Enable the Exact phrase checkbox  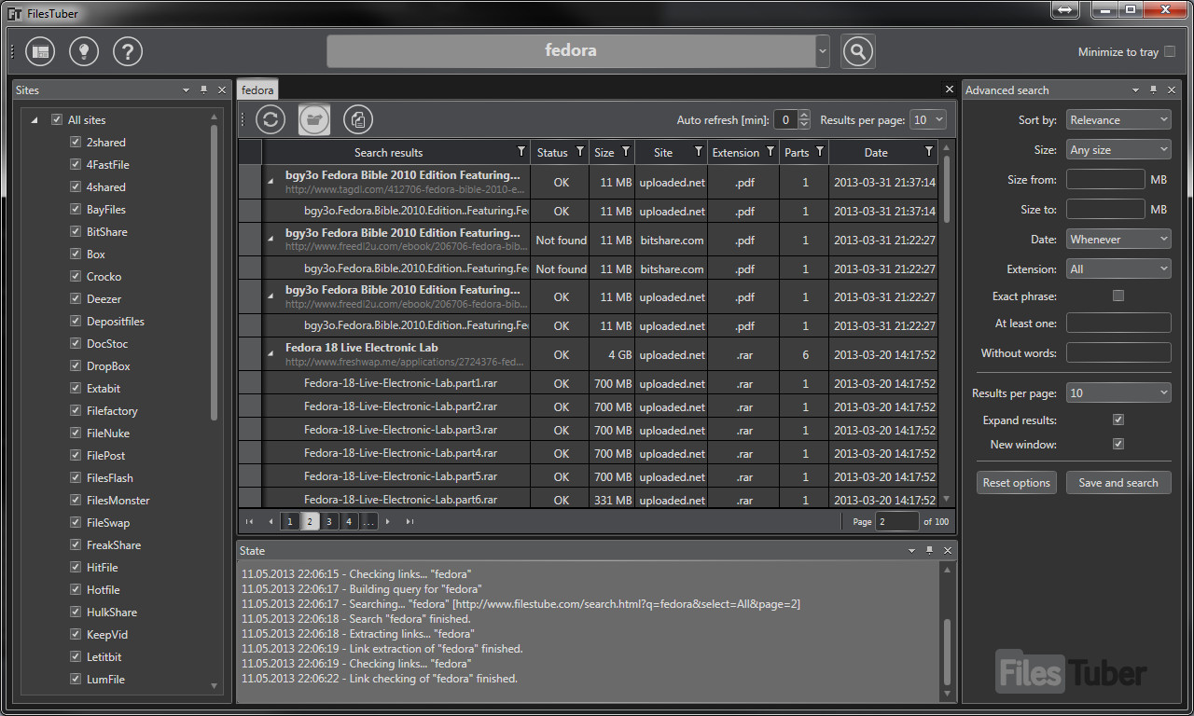(x=1118, y=296)
